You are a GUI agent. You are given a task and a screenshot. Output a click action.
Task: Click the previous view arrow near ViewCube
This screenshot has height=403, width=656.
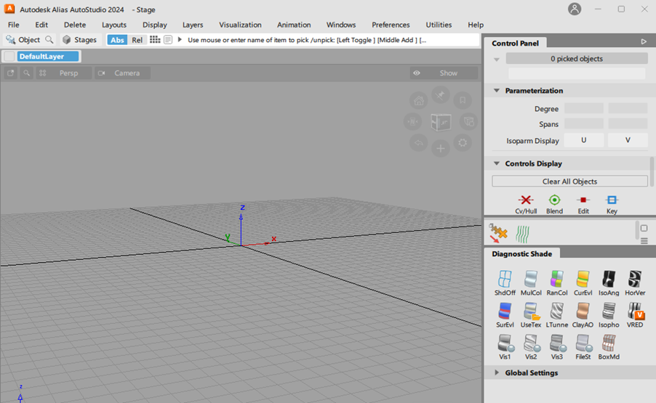(419, 143)
